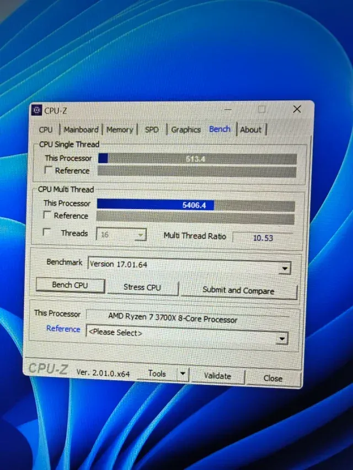Image resolution: width=353 pixels, height=470 pixels.
Task: Click the multi thread Reference bar
Action: pos(195,217)
